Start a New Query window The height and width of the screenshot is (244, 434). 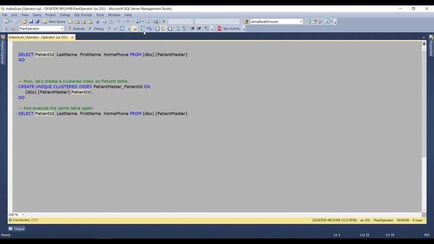pyautogui.click(x=54, y=22)
